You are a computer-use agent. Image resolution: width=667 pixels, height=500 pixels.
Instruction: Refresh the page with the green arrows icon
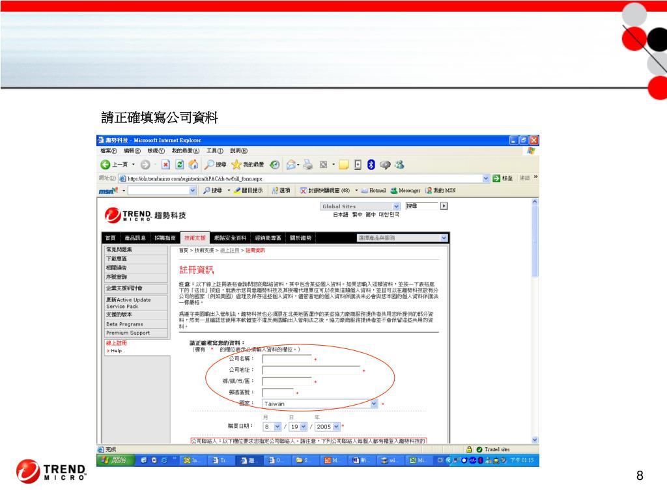point(180,165)
